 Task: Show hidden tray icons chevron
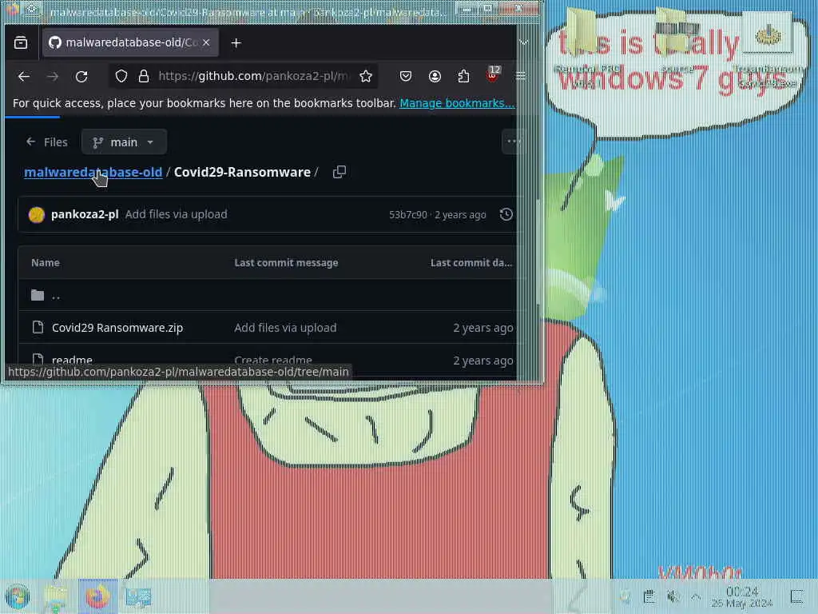tap(696, 596)
